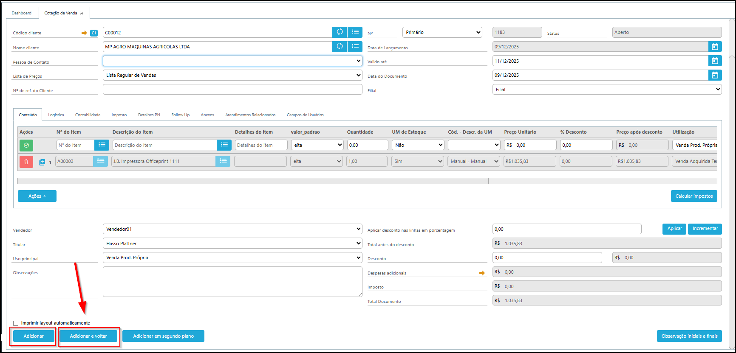Screen dimensions: 736x353
Task: Open Lista de Preços dropdown
Action: point(232,75)
